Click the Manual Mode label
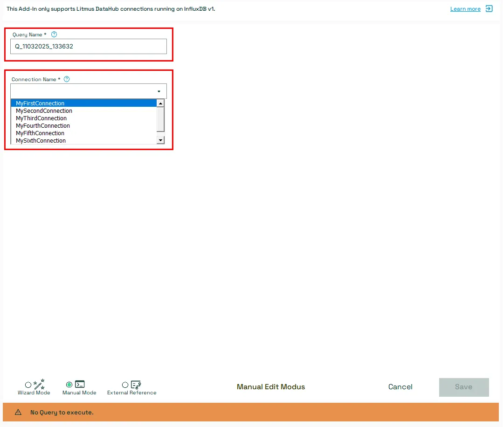Image resolution: width=503 pixels, height=427 pixels. 79,393
